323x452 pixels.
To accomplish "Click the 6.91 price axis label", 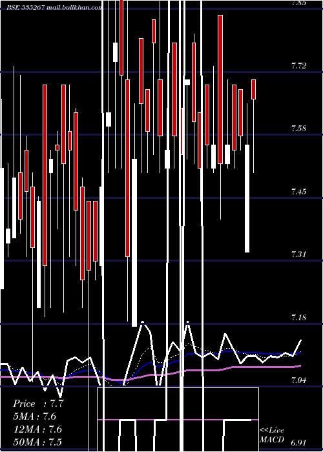I will click(298, 443).
